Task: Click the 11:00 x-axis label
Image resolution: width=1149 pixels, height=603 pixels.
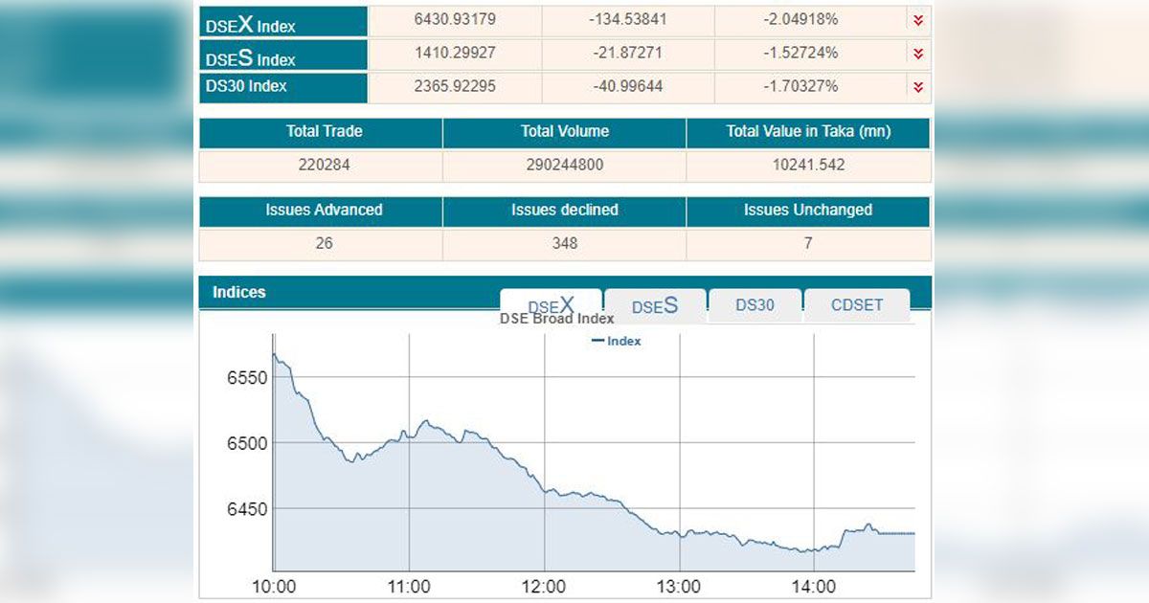Action: (409, 587)
